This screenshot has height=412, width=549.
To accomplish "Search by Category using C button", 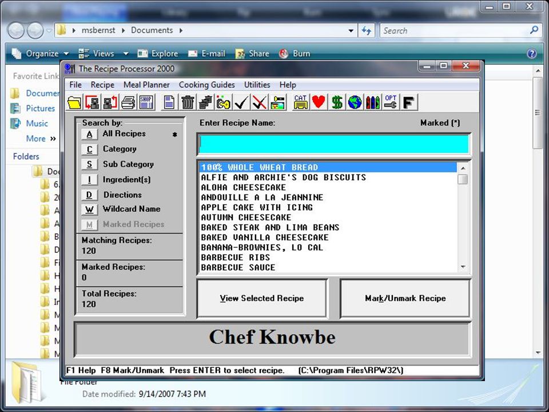I will pyautogui.click(x=90, y=149).
